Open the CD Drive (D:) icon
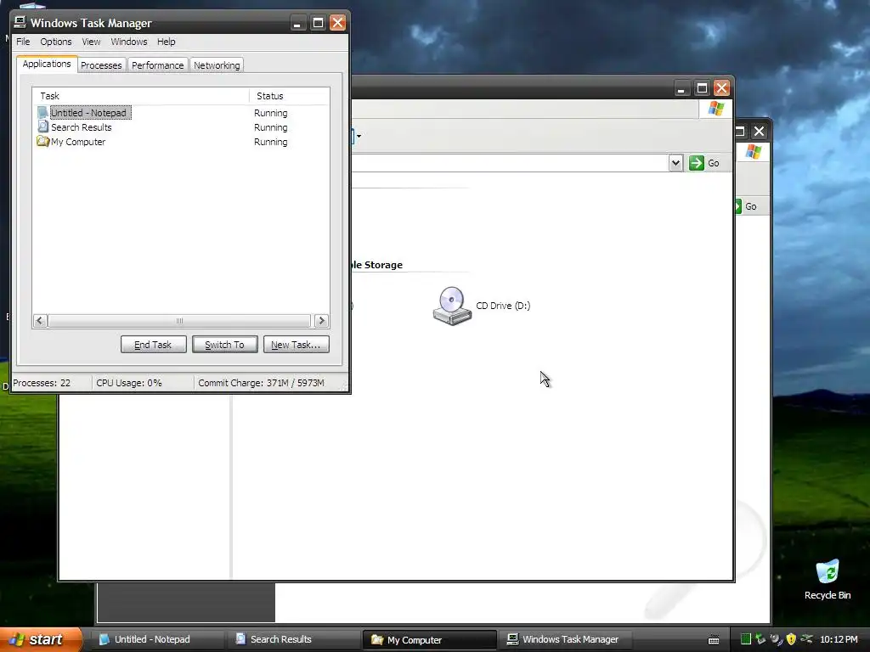 452,306
